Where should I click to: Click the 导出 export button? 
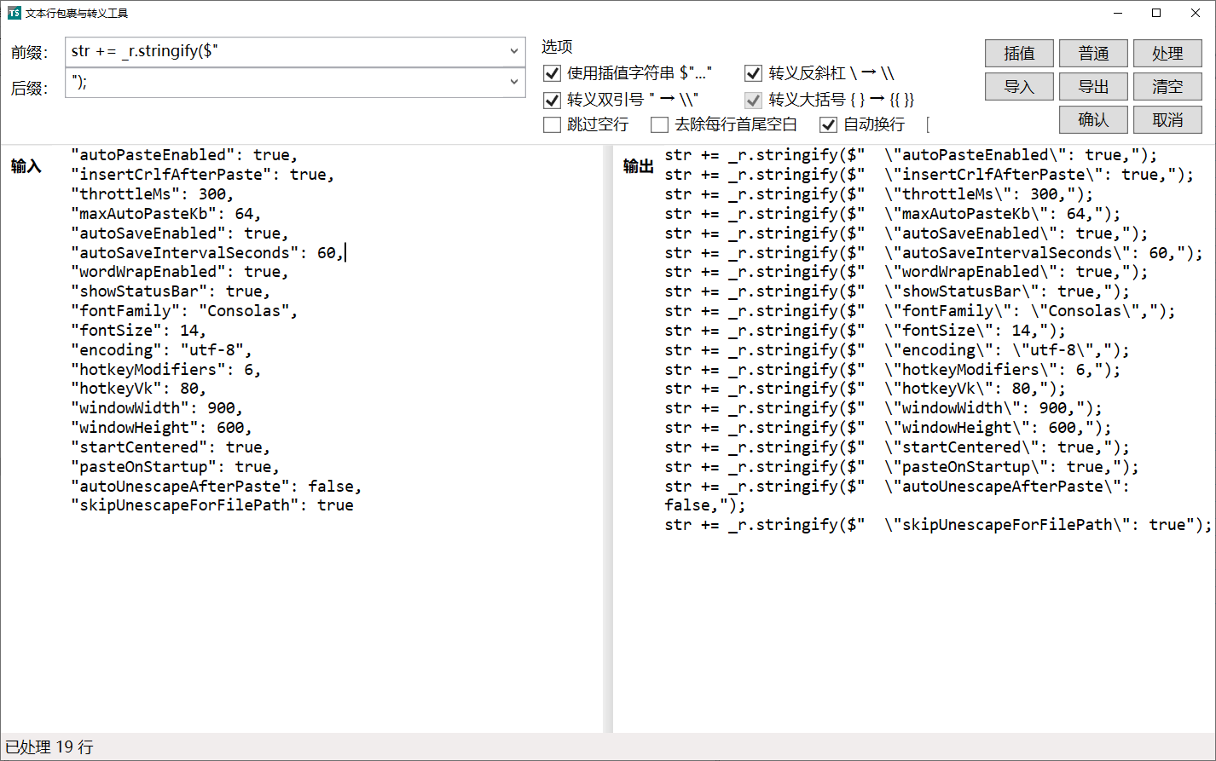click(x=1093, y=86)
